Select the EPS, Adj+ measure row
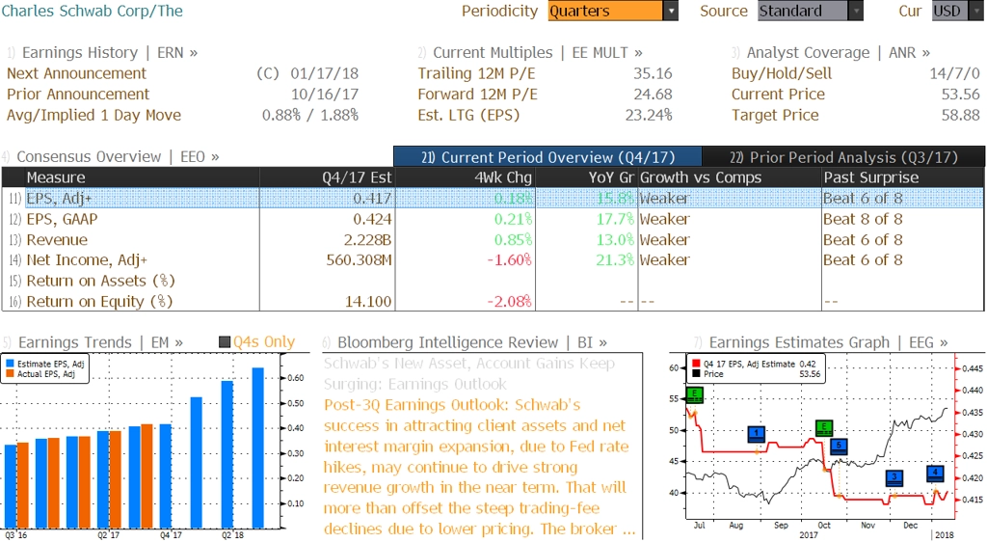Viewport: 987px width, 542px height. [493, 198]
